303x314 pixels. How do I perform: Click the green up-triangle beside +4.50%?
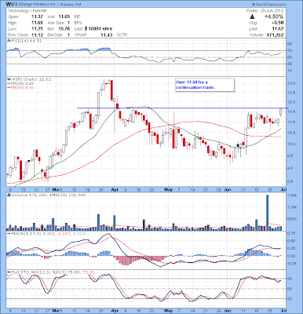[252, 16]
